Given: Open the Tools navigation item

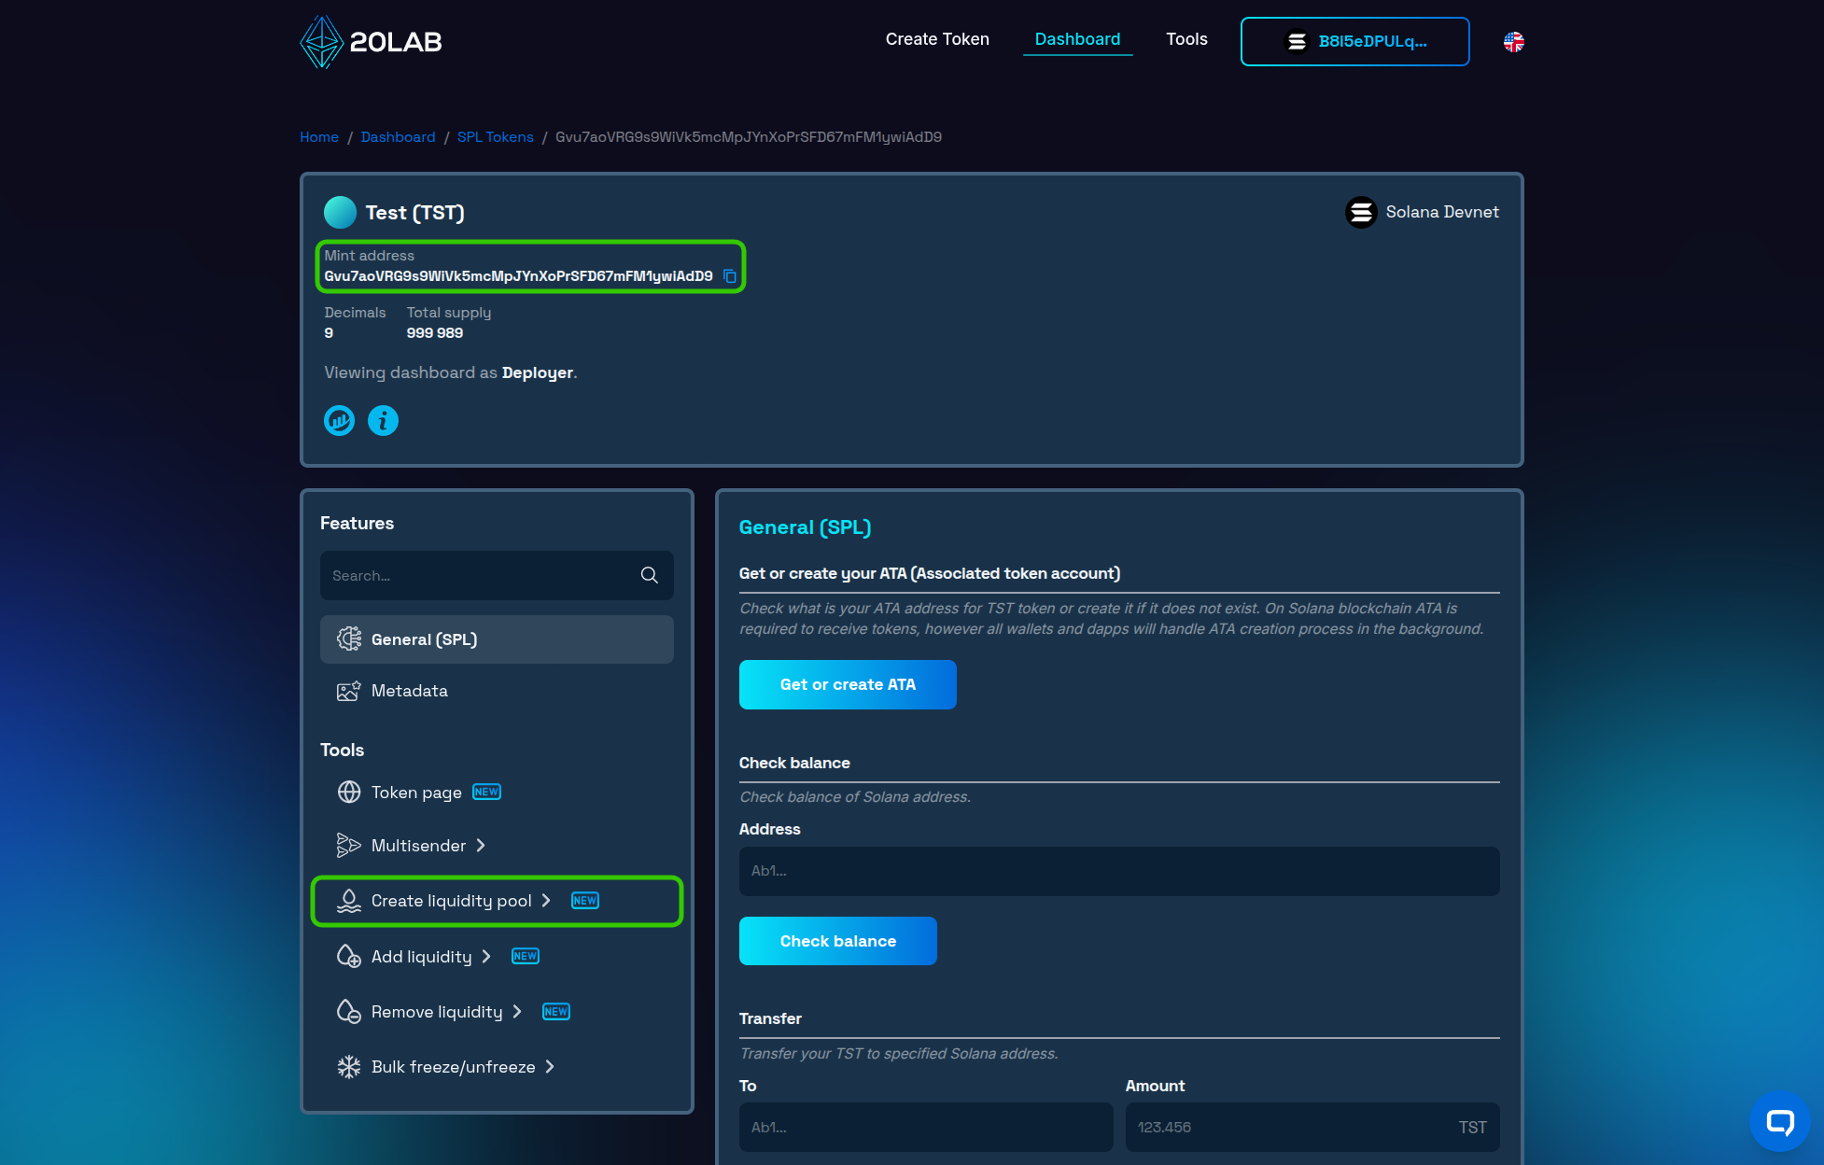Looking at the screenshot, I should (x=1186, y=39).
